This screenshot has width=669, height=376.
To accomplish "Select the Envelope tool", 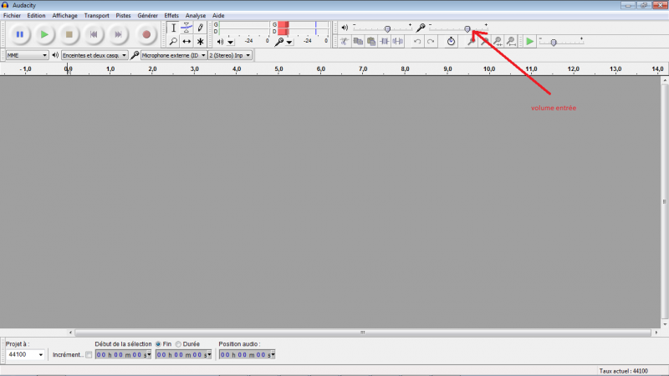I will [x=186, y=28].
